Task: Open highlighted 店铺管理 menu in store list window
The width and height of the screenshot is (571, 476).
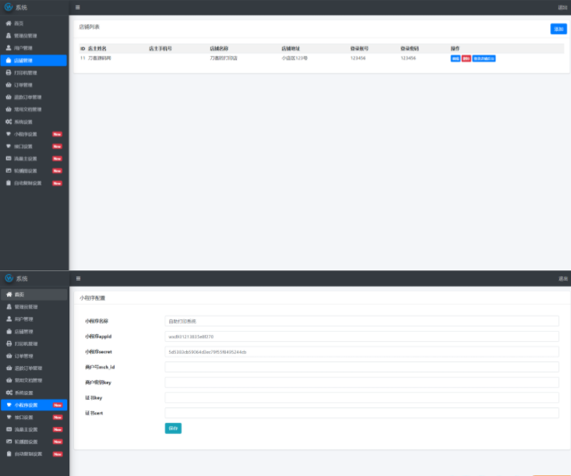Action: click(33, 61)
